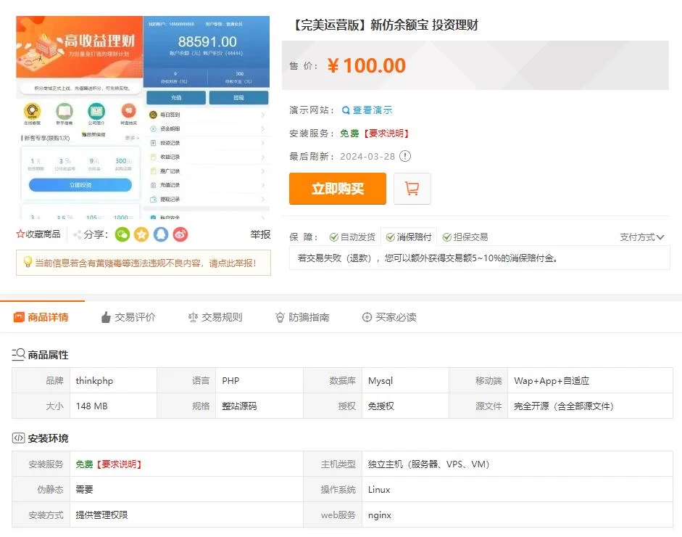
Task: Switch to the 交易评价 tab
Action: (129, 317)
